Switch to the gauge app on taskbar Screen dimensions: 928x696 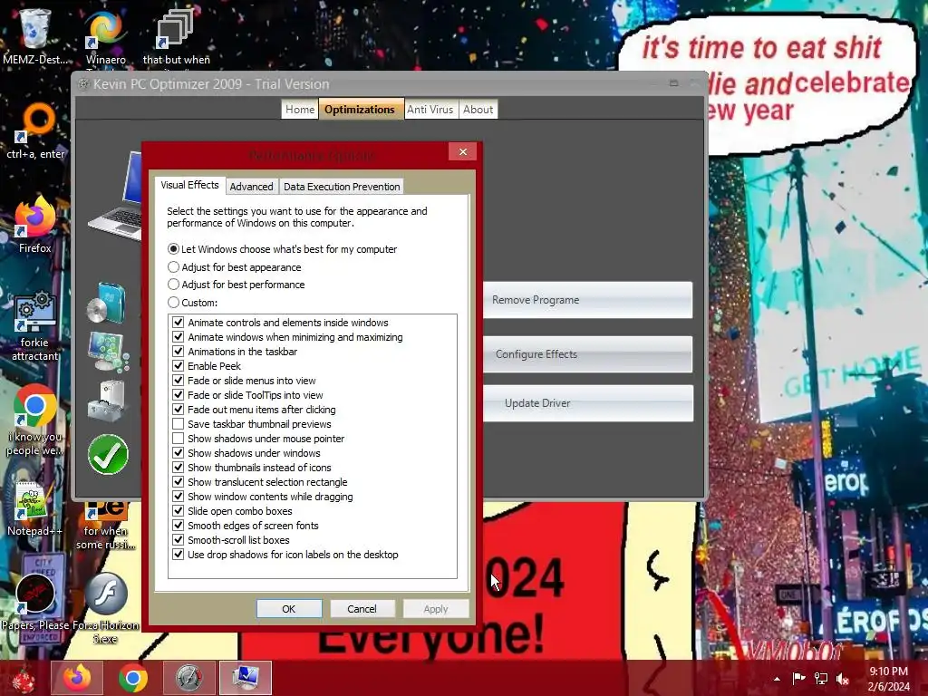click(188, 678)
